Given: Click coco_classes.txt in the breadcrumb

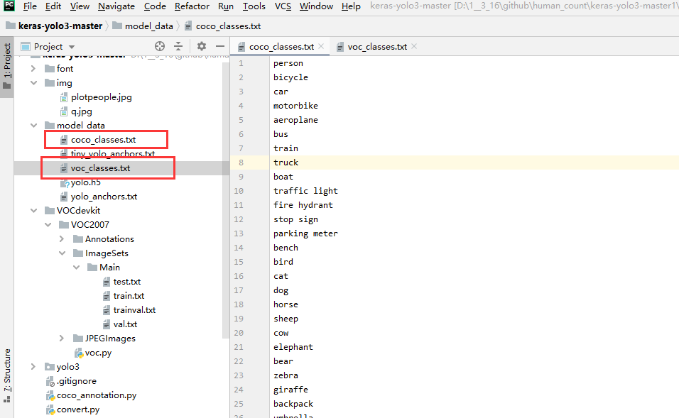Looking at the screenshot, I should (x=228, y=26).
